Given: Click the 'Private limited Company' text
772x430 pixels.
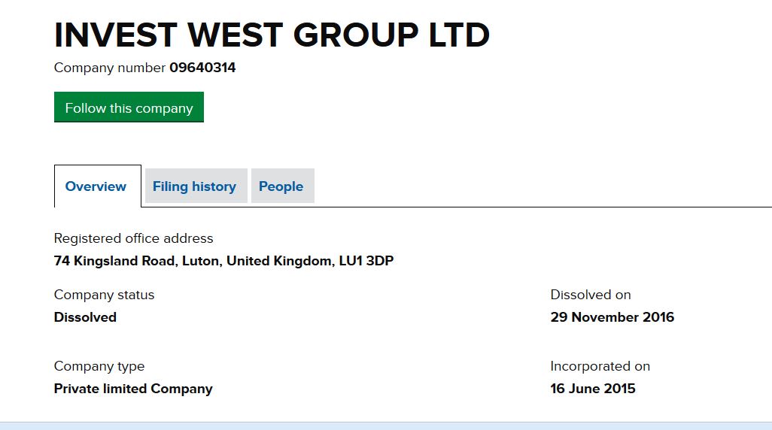Looking at the screenshot, I should click(133, 389).
